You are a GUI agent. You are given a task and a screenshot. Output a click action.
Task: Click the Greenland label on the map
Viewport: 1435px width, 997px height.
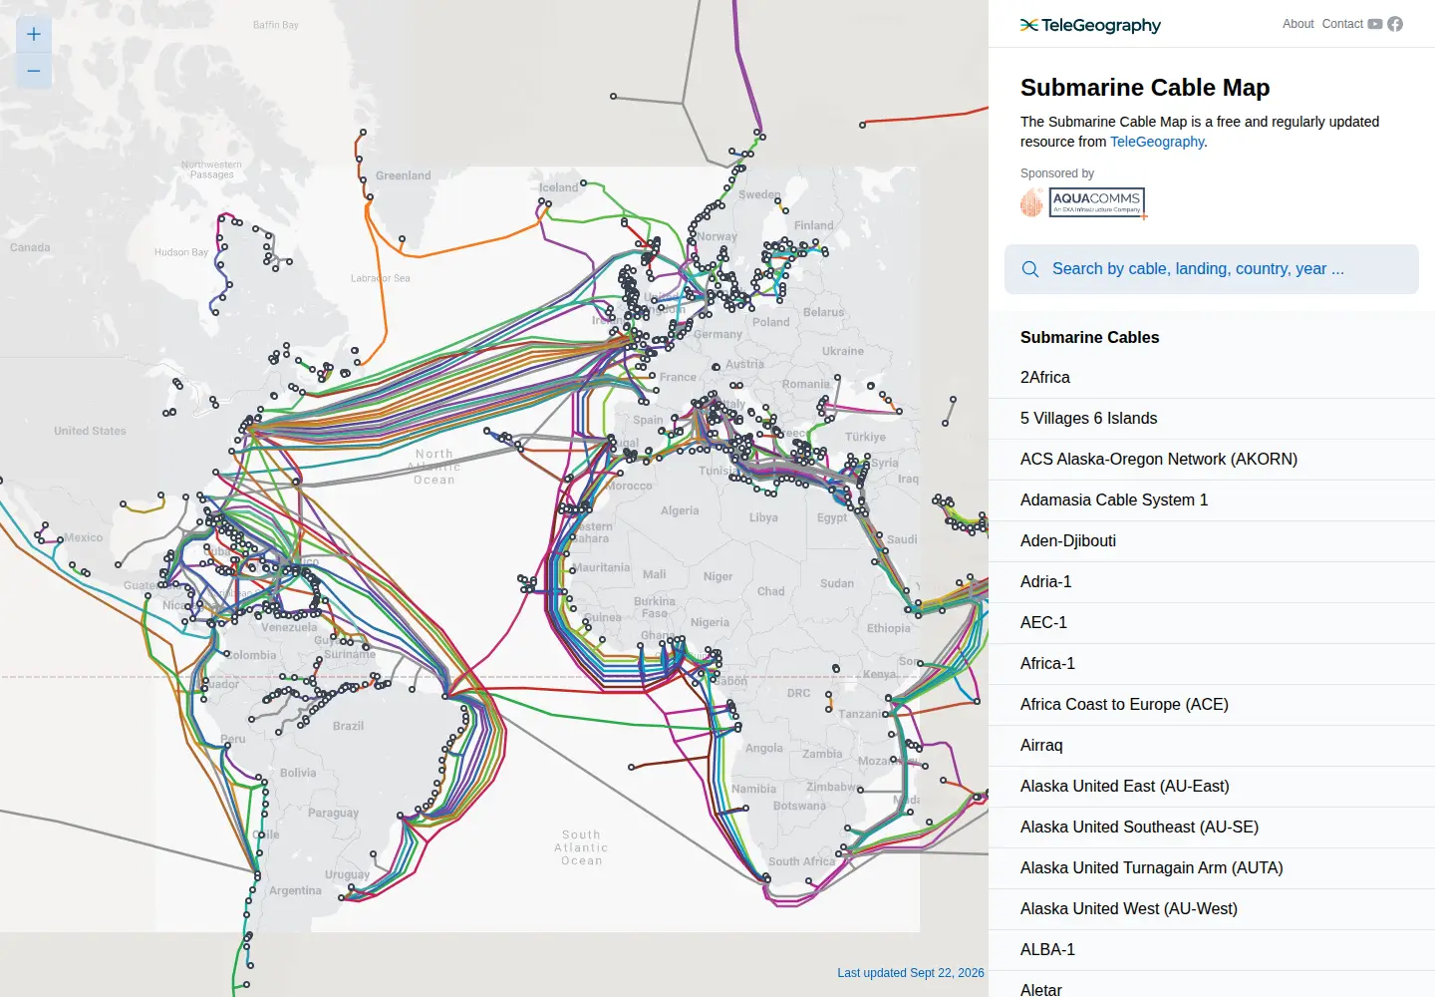(404, 175)
